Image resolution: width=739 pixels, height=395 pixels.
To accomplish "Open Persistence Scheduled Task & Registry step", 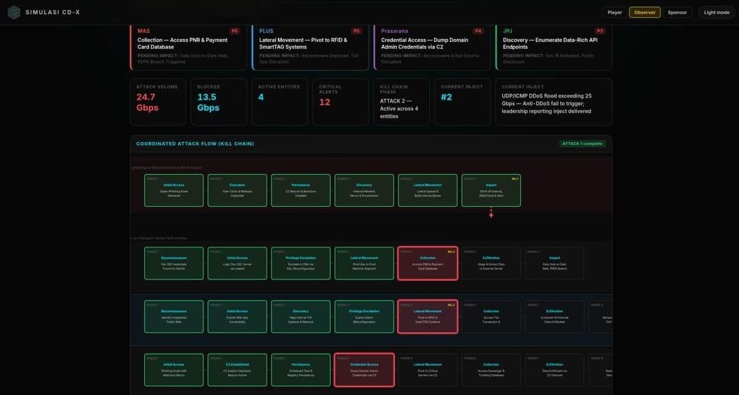I will click(301, 370).
